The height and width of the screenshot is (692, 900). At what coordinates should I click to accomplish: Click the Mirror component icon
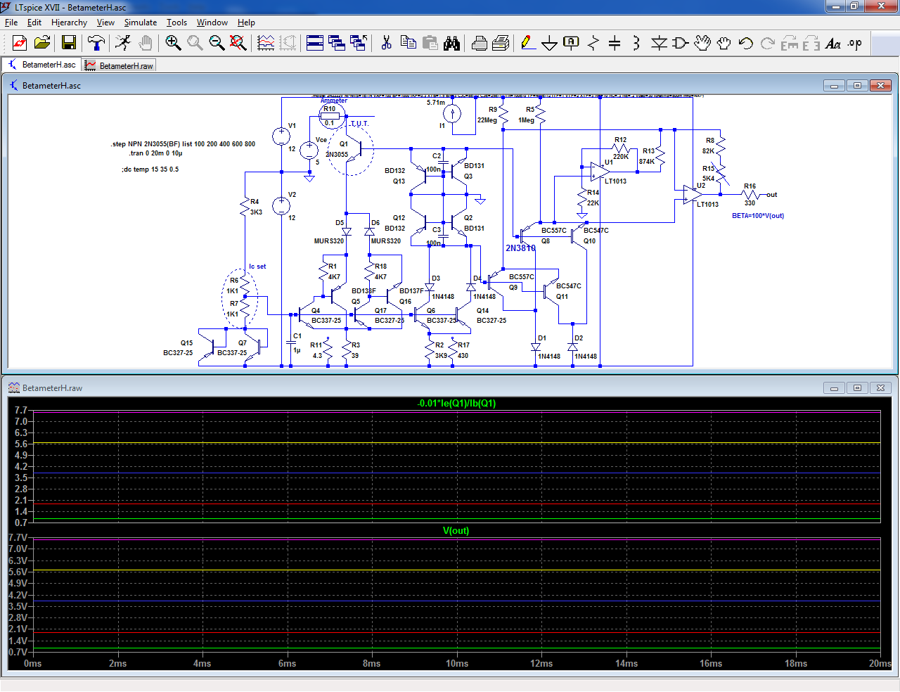coord(811,44)
